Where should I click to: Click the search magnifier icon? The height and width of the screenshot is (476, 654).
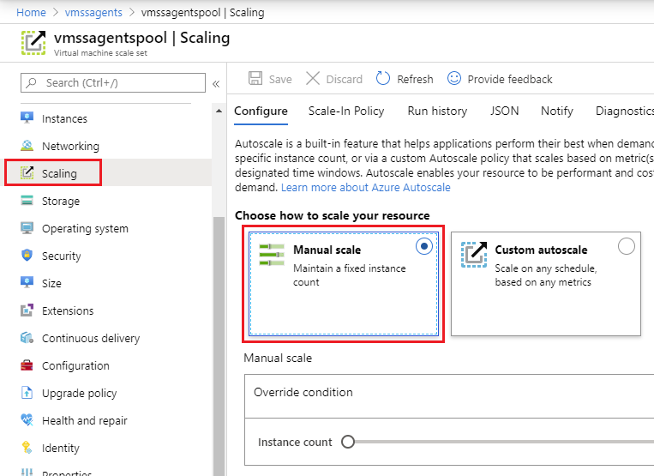coord(31,82)
